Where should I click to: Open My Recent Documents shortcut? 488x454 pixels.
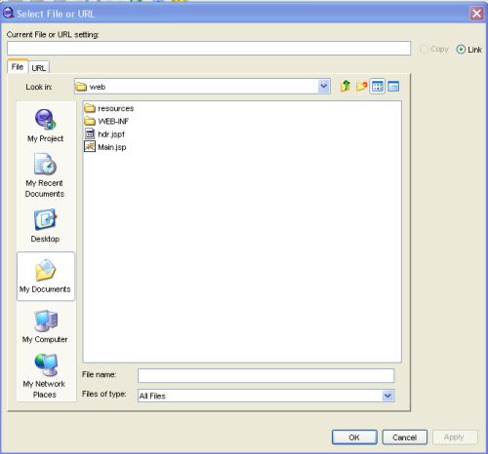click(x=45, y=175)
